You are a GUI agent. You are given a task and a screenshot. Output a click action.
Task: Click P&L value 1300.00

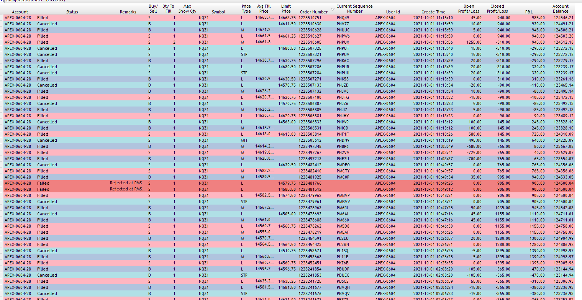[537, 238]
